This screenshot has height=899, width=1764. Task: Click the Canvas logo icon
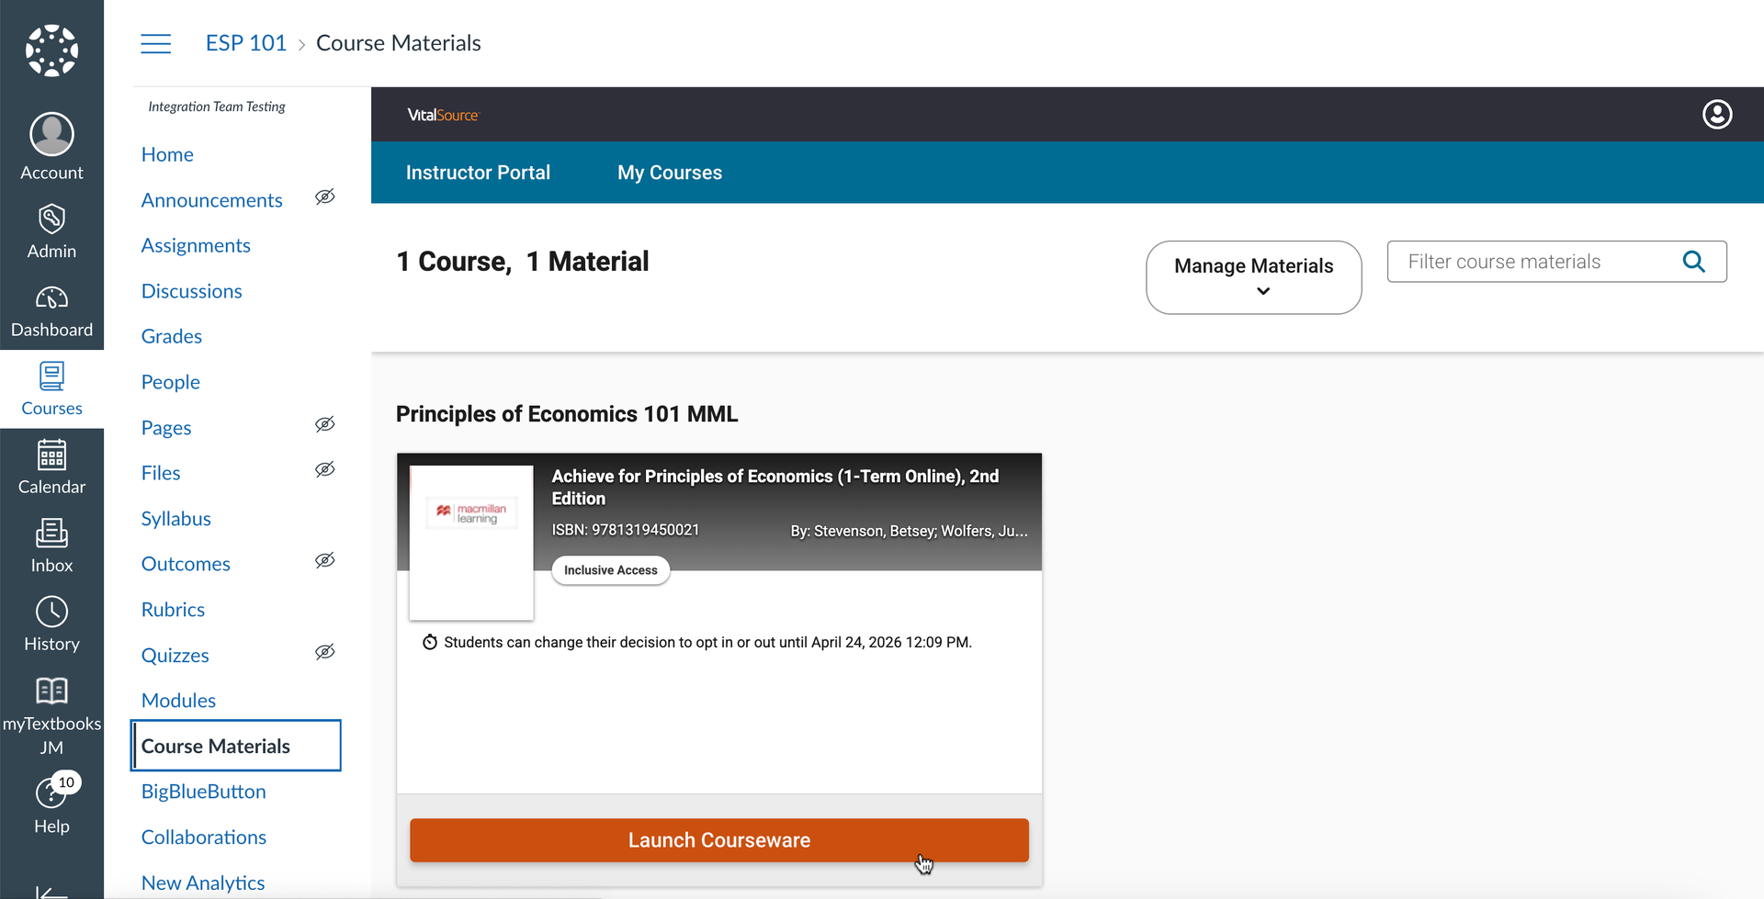(51, 51)
